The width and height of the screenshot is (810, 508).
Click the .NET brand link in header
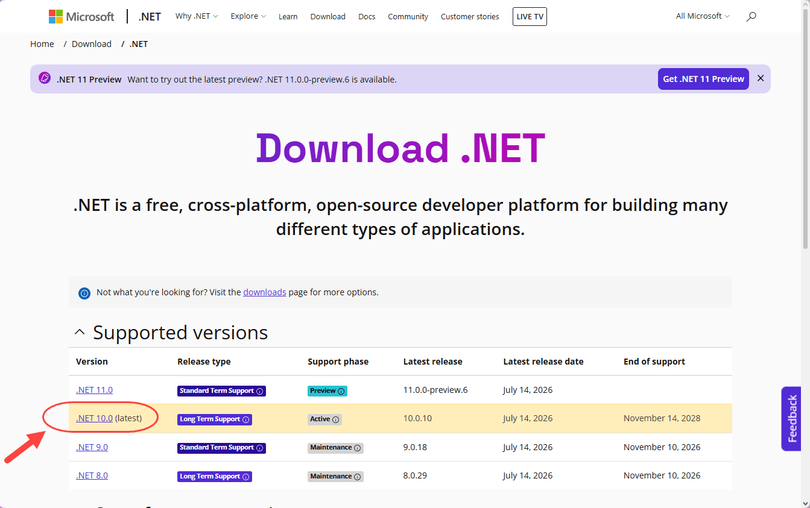[x=150, y=16]
